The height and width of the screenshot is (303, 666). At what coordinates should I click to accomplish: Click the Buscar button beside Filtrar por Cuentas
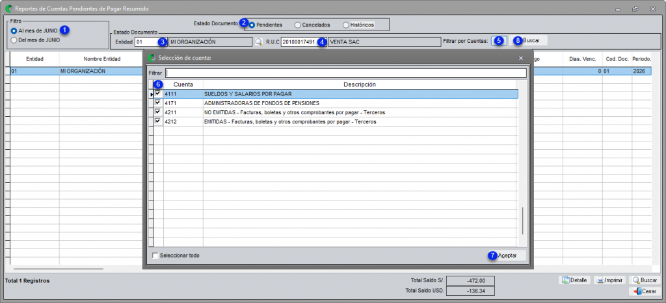[528, 40]
